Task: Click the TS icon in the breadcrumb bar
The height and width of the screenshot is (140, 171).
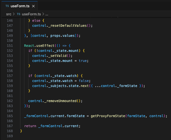Action: click(x=18, y=14)
